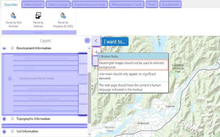Expand Topographic Information group
The height and width of the screenshot is (137, 220).
pos(4,119)
